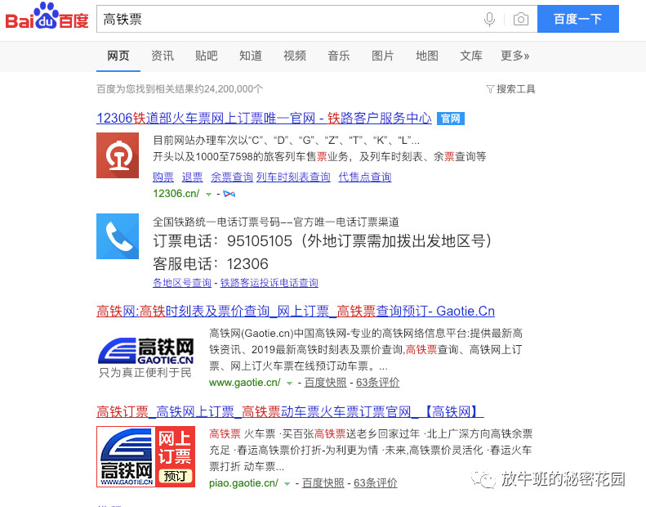Click the green 12306.cn/ URL

click(x=176, y=194)
